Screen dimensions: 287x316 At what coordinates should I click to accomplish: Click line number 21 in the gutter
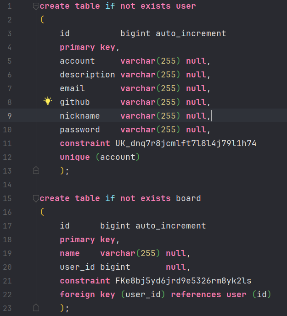tap(7, 281)
